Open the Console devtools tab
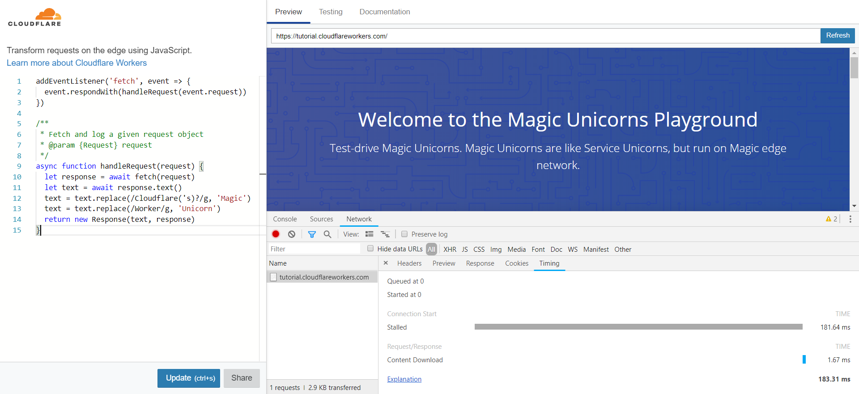 pos(285,219)
